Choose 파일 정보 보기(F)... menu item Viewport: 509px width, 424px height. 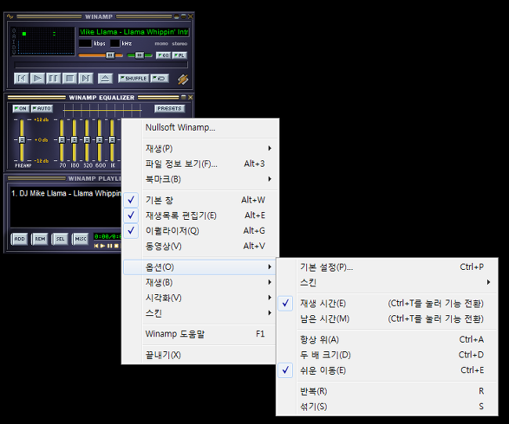[x=200, y=163]
